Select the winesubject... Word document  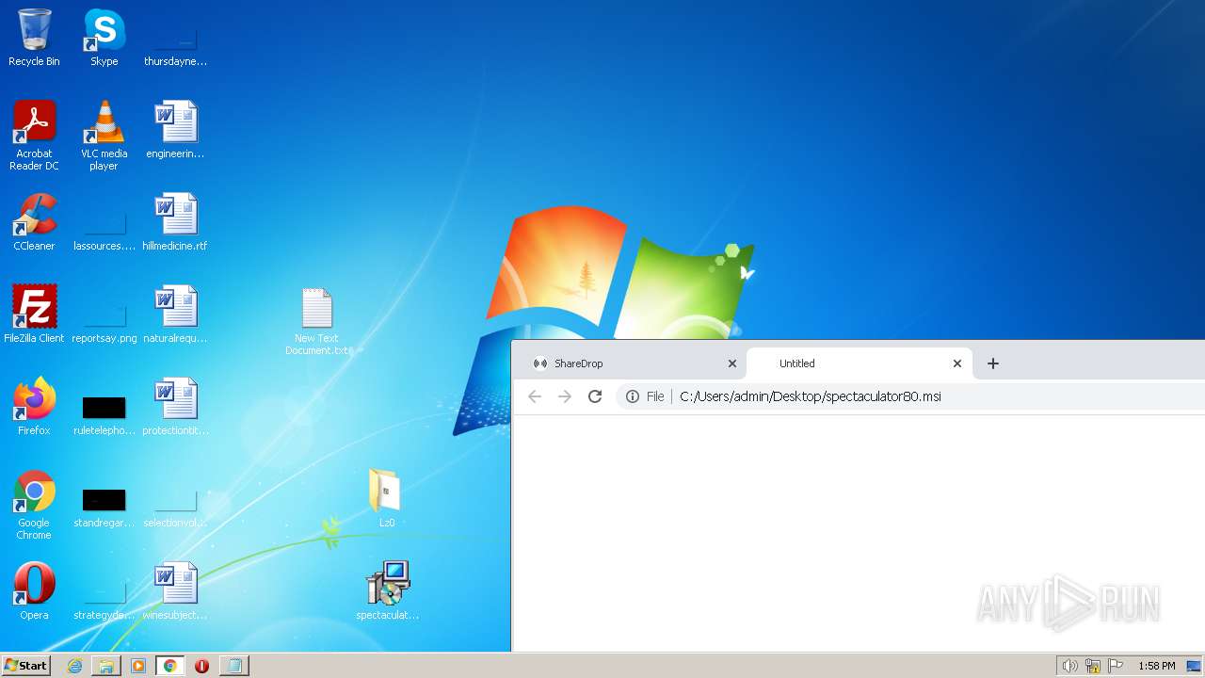[175, 591]
